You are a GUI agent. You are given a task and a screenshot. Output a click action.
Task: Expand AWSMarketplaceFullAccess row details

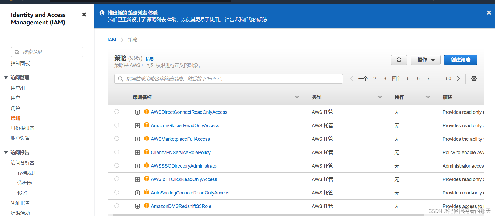[137, 139]
